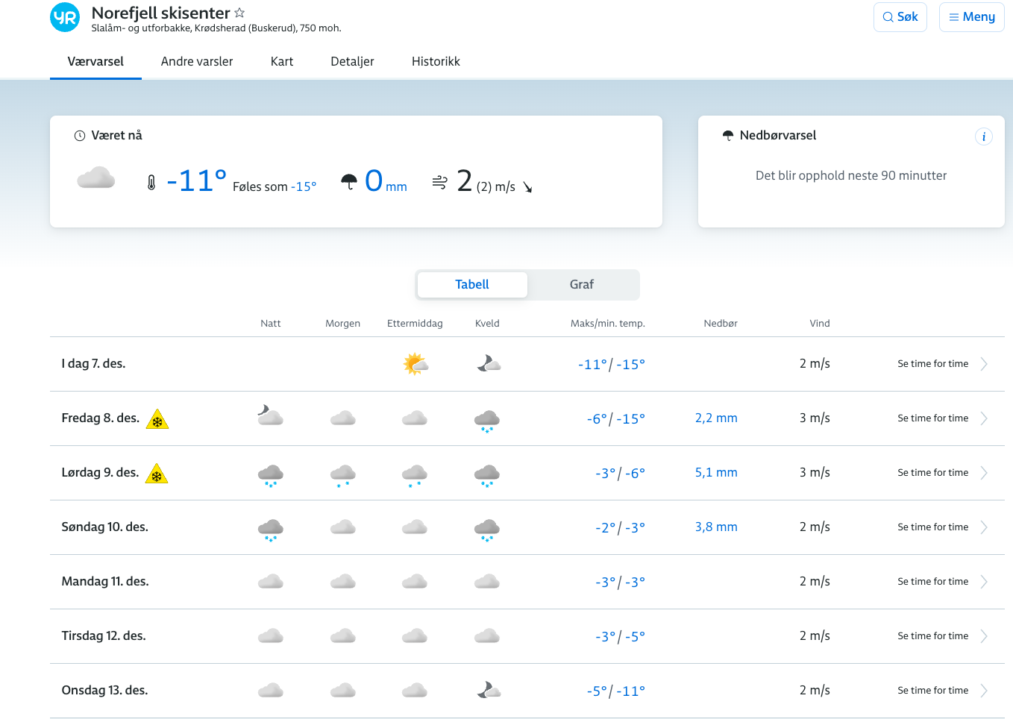This screenshot has width=1013, height=719.
Task: Expand hourly forecast chevron for Søndag 10. des.
Action: [x=984, y=527]
